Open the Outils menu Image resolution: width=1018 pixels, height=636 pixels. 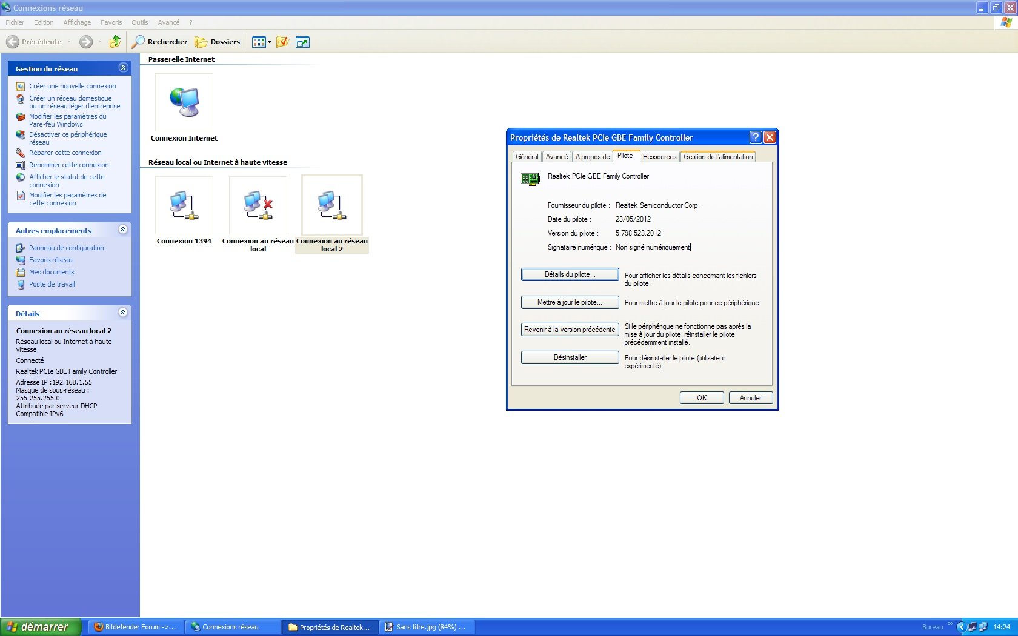pos(140,22)
